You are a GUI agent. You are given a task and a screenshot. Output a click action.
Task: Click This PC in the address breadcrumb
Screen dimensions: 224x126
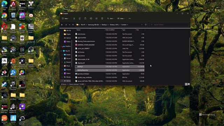pyautogui.click(x=83, y=25)
